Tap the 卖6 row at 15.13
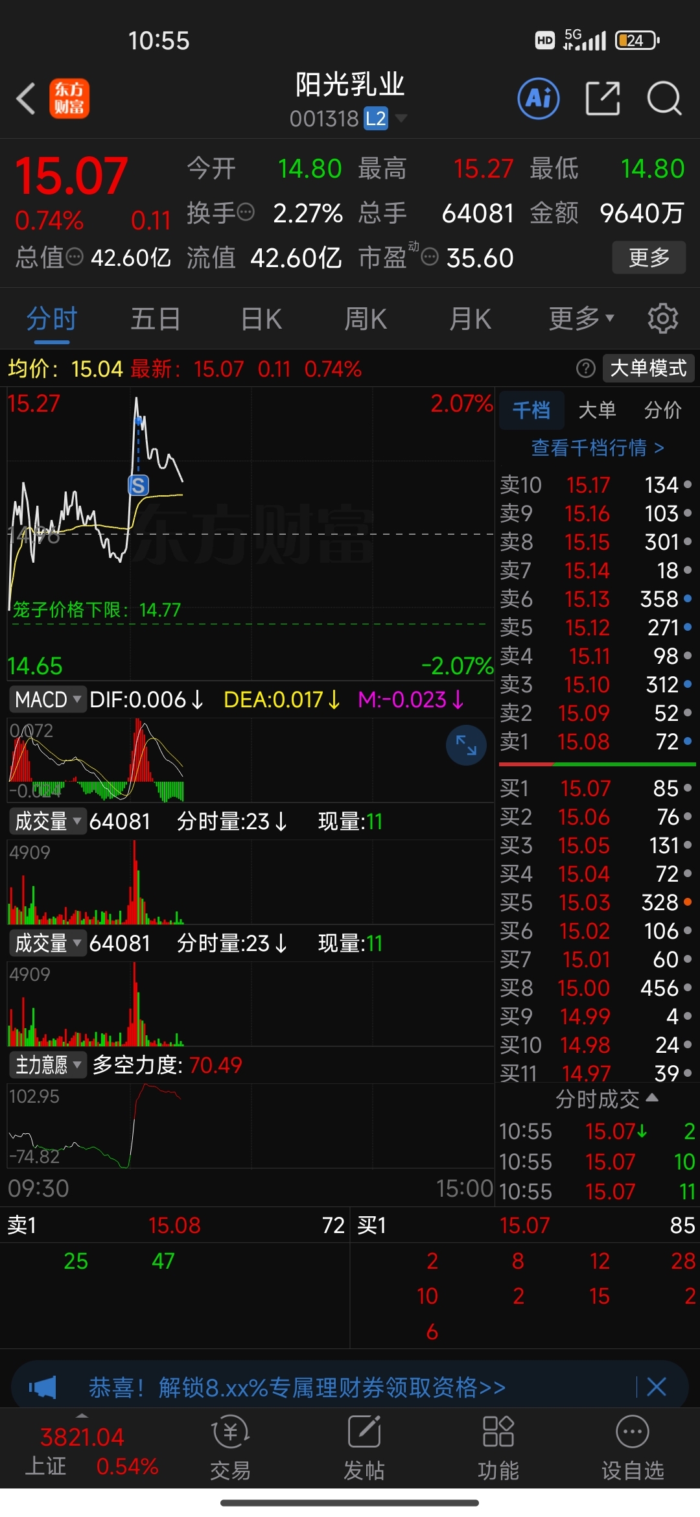This screenshot has height=1517, width=700. click(x=596, y=599)
